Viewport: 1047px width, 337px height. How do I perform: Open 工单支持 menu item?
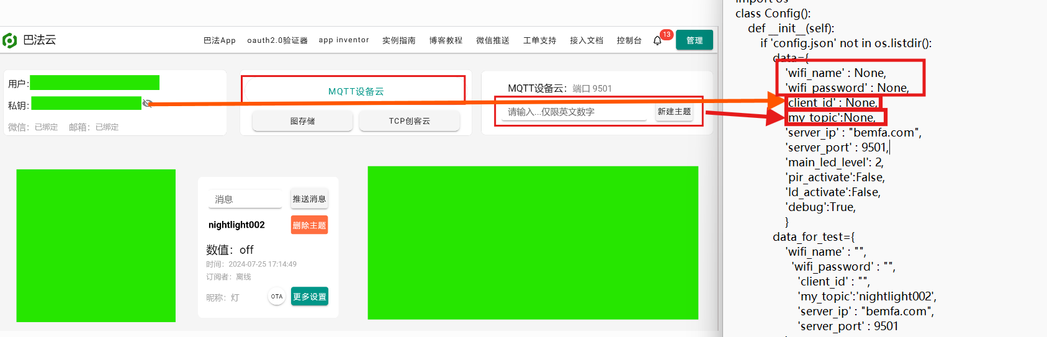tap(540, 40)
